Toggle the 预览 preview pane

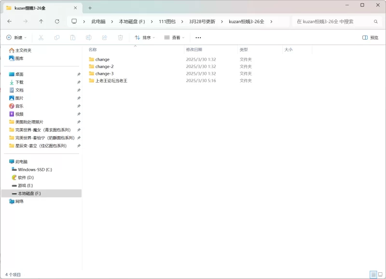tap(370, 38)
